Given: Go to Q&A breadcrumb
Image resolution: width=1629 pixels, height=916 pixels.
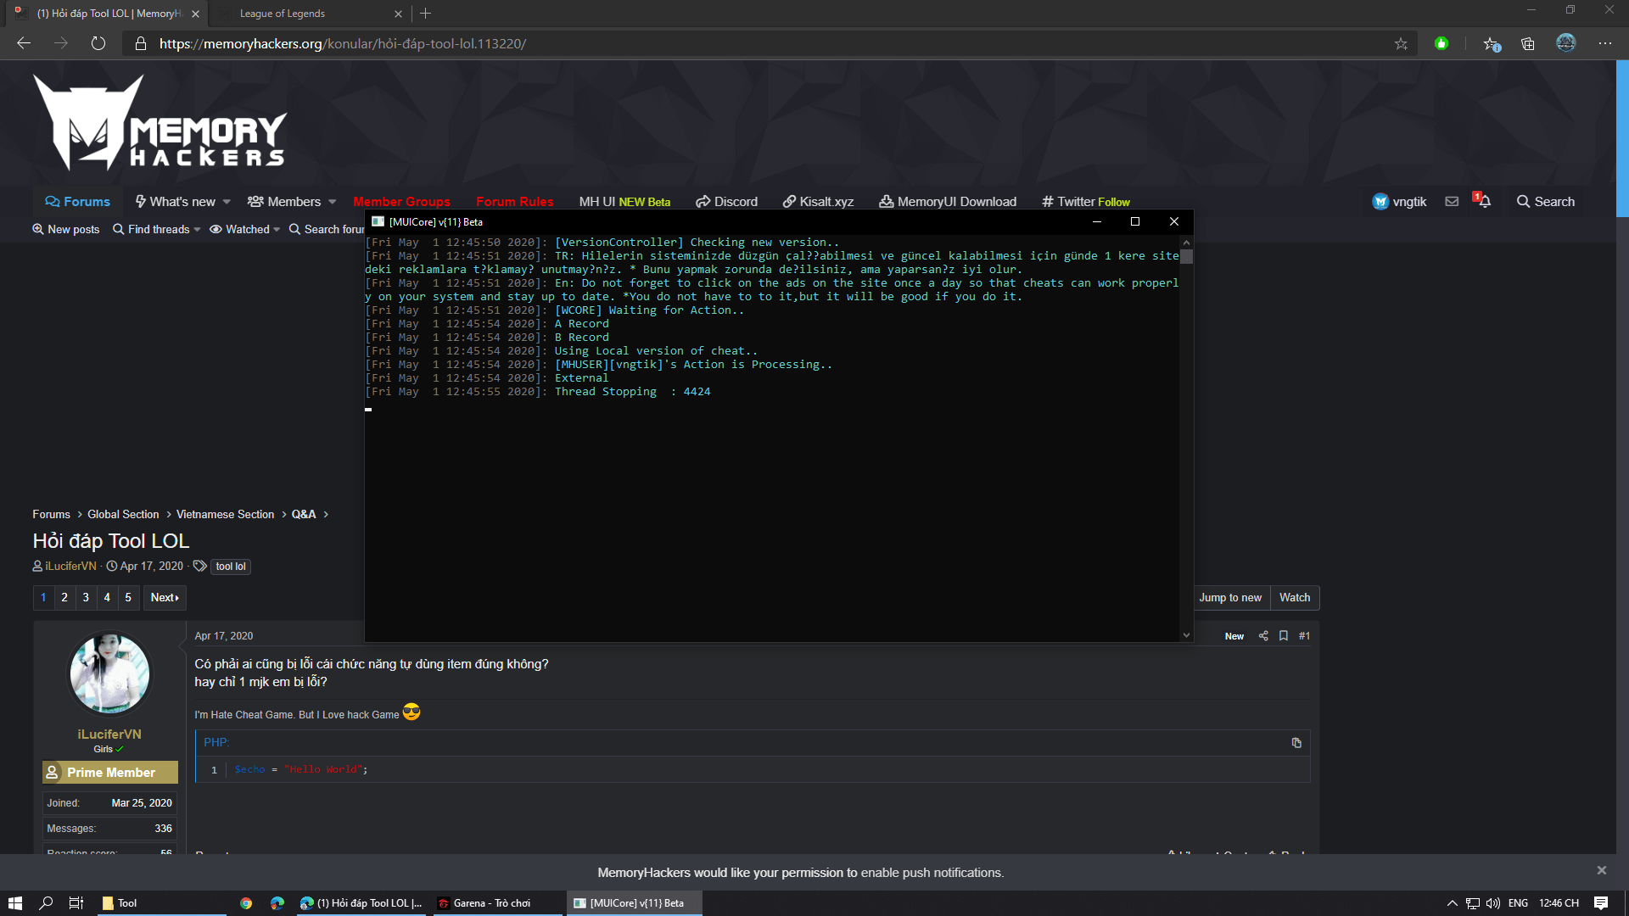Looking at the screenshot, I should point(304,515).
